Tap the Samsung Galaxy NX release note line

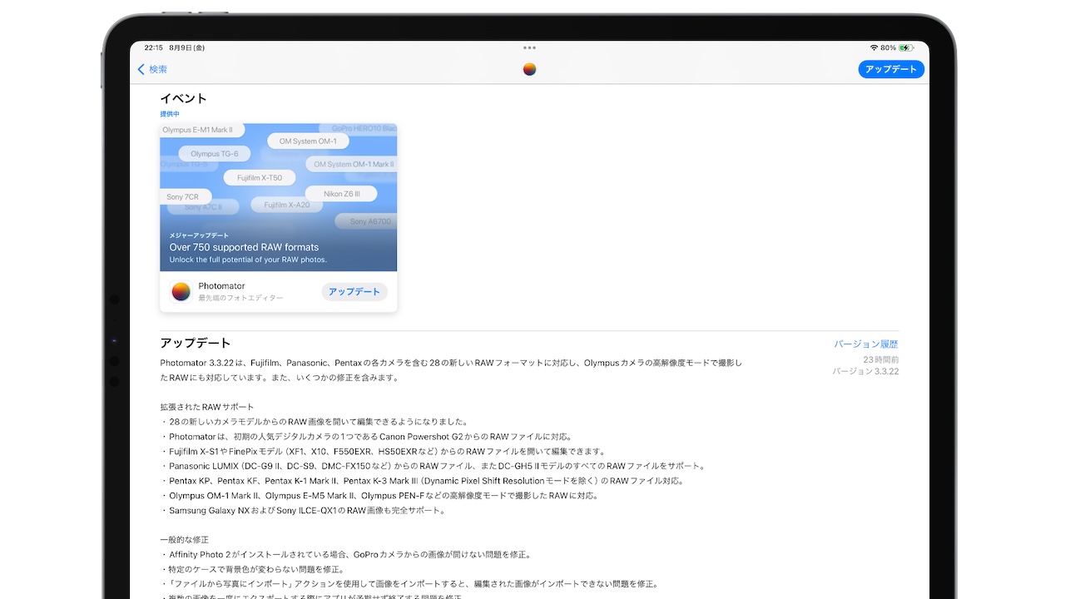point(304,510)
